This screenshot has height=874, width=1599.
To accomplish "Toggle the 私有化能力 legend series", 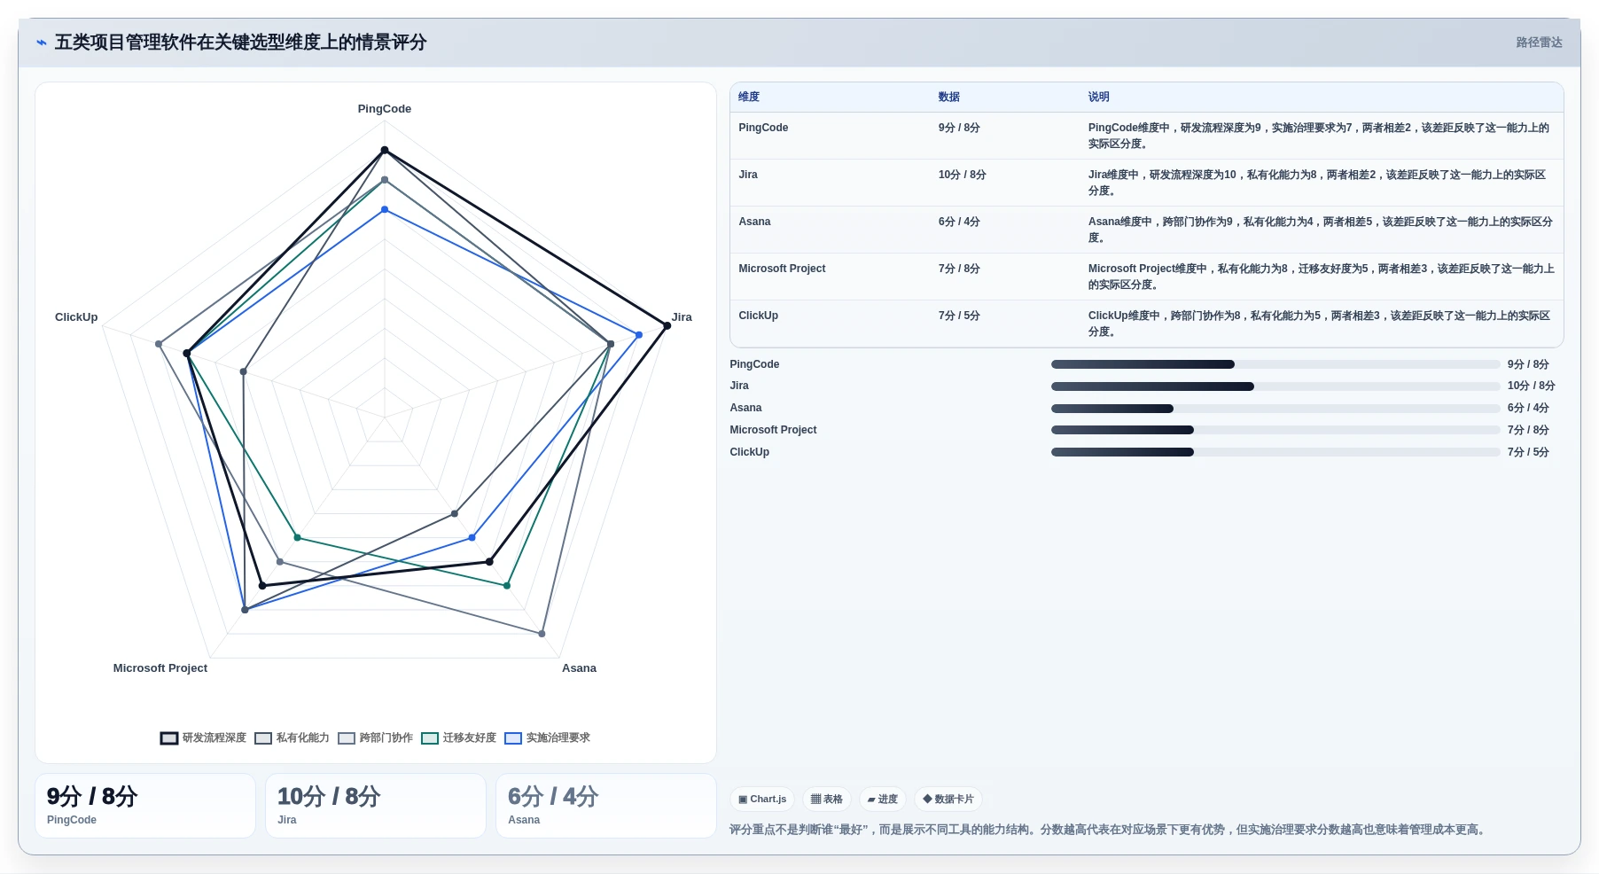I will click(x=292, y=737).
